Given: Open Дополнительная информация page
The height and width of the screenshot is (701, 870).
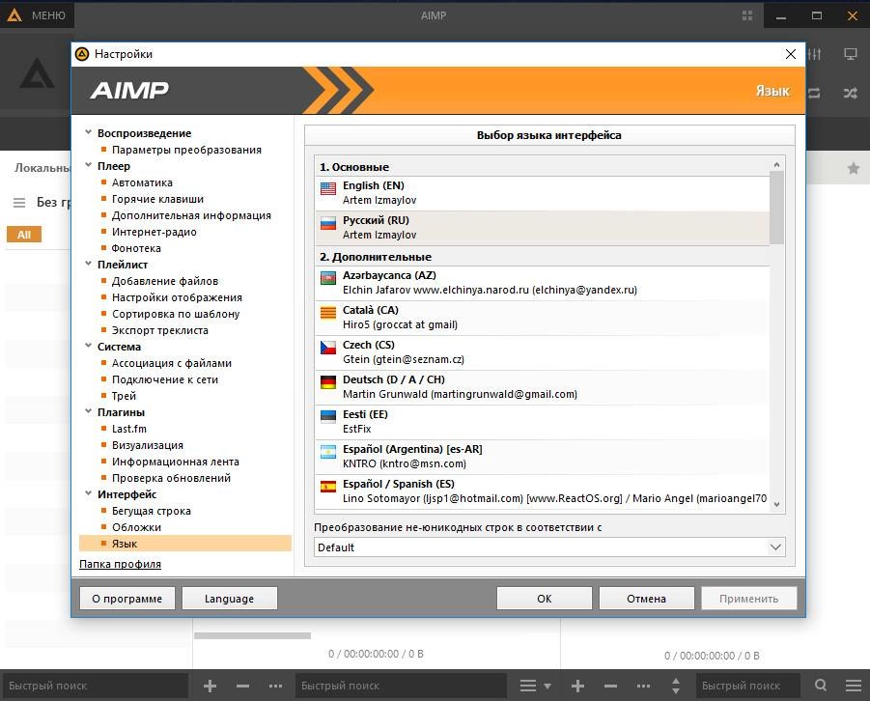Looking at the screenshot, I should pos(191,215).
